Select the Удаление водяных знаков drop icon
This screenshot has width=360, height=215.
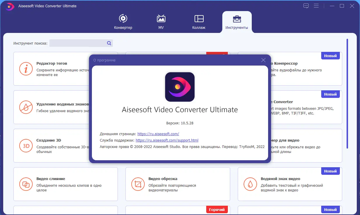(x=26, y=107)
